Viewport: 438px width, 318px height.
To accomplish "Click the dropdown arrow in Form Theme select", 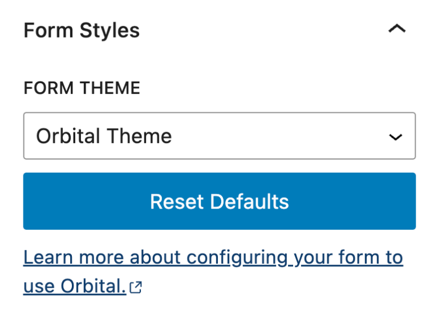I will click(x=396, y=137).
